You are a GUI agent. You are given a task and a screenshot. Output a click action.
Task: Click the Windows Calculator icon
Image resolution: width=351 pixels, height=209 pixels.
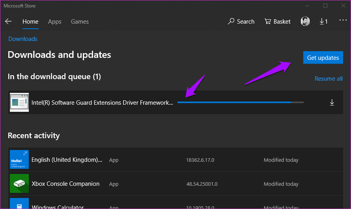(x=19, y=203)
